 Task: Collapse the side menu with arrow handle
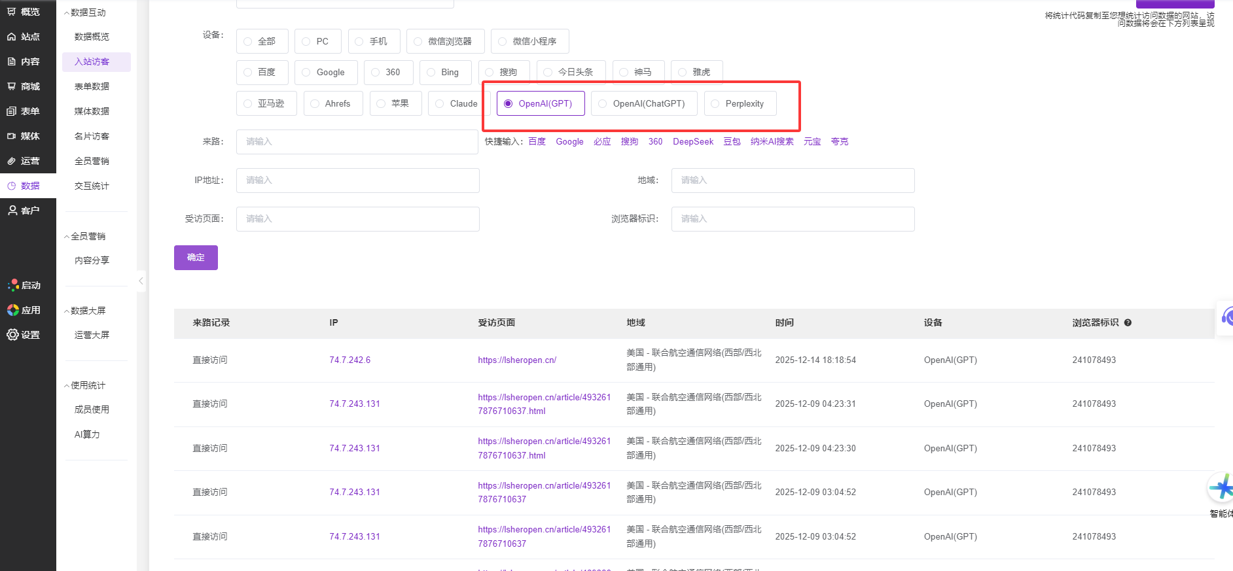(x=141, y=281)
